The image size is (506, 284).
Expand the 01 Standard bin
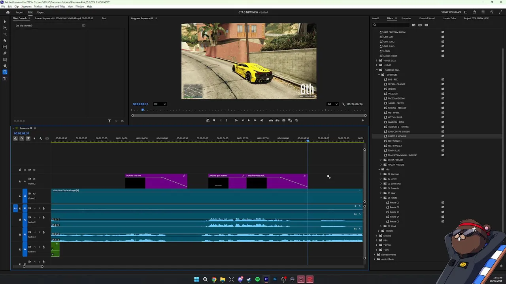coord(381,174)
